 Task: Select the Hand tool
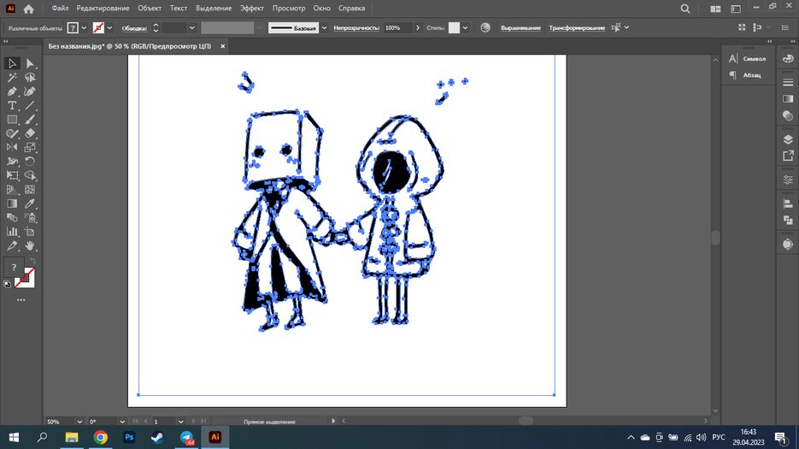pos(30,246)
